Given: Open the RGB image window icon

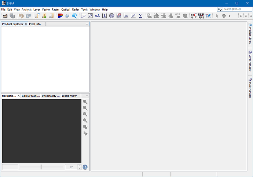Looking at the screenshot, I should [60, 16].
